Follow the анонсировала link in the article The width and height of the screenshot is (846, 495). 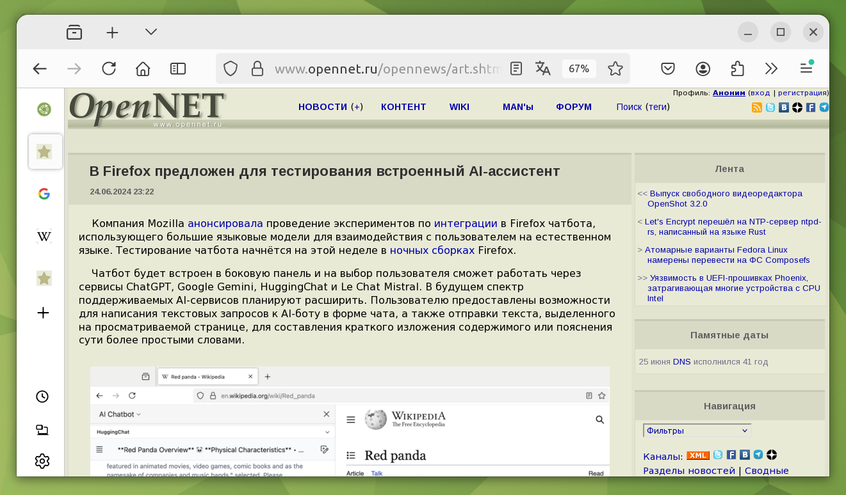click(x=225, y=223)
